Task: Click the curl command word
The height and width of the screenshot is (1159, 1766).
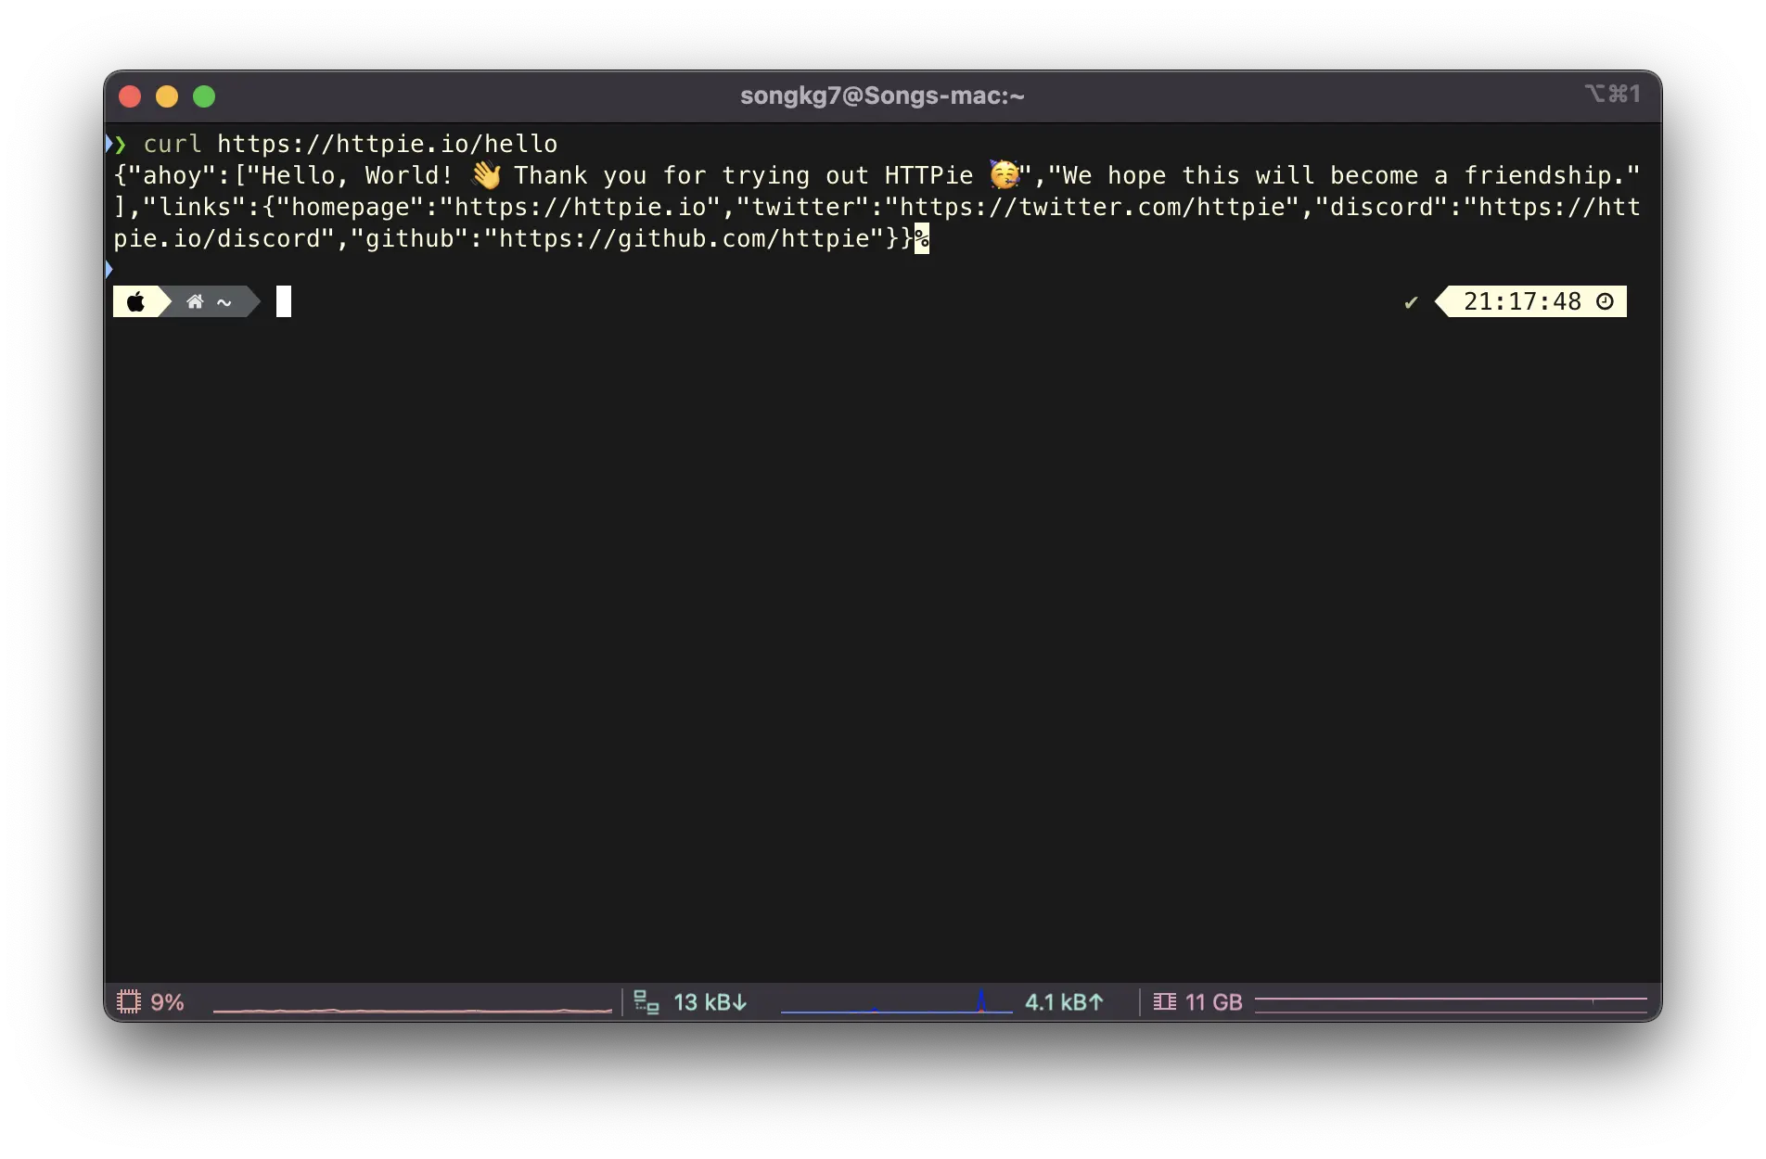Action: (x=173, y=144)
